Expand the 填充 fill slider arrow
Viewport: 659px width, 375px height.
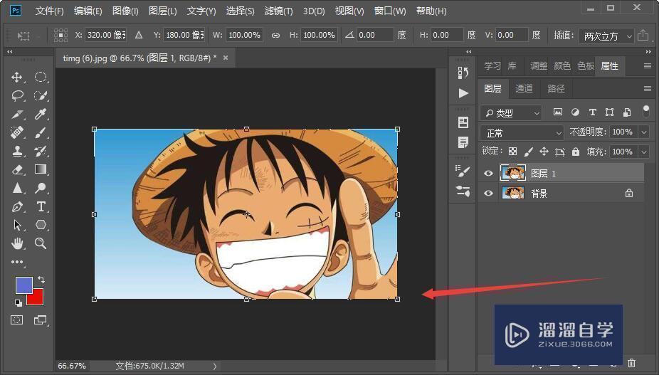[644, 152]
